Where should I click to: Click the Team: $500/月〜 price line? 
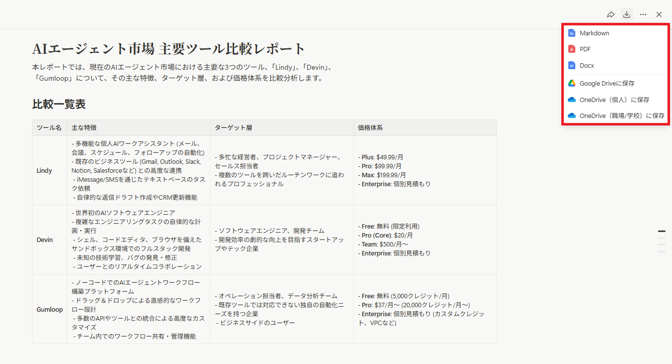383,244
